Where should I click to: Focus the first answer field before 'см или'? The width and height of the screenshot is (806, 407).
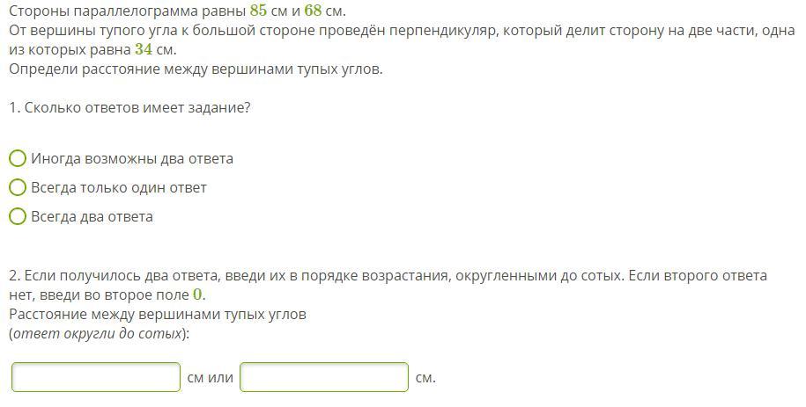click(96, 377)
